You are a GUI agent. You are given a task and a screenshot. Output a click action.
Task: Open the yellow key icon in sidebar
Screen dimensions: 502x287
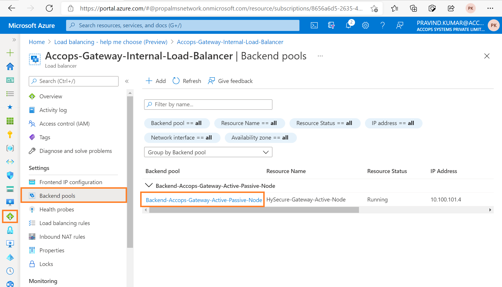pos(10,134)
